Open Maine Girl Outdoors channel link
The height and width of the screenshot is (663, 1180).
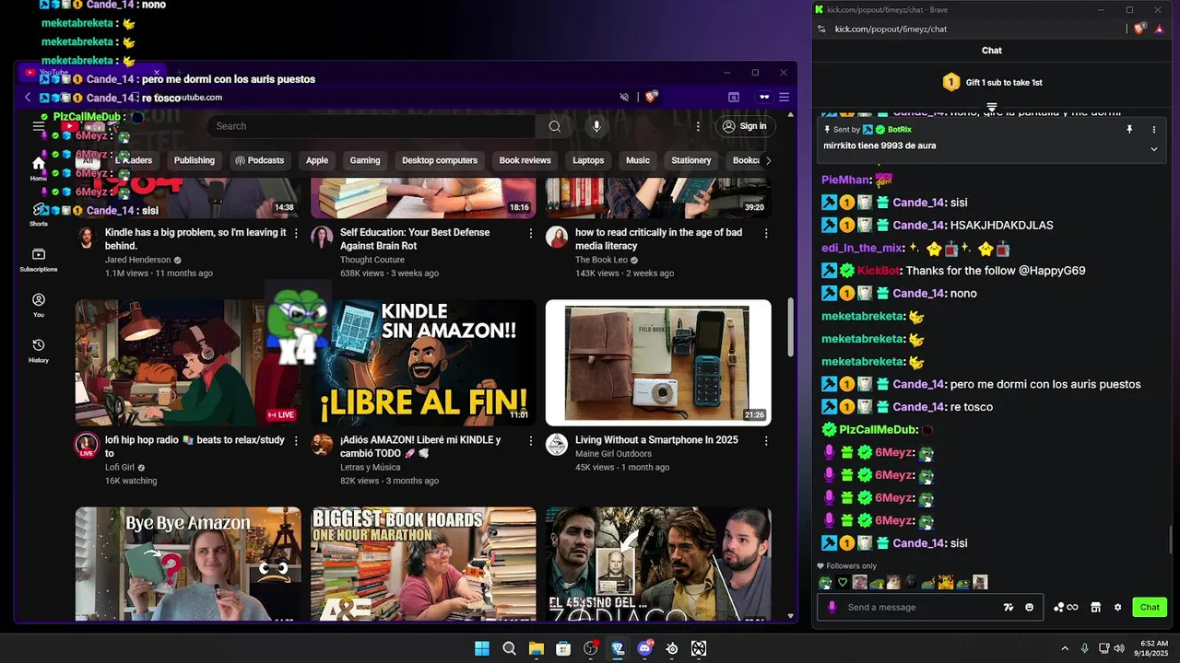click(613, 454)
